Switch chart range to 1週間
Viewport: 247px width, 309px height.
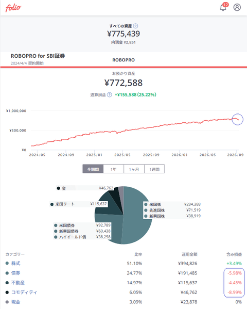154,169
